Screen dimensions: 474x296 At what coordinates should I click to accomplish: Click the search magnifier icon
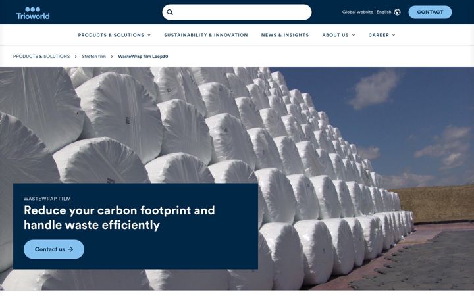(170, 12)
